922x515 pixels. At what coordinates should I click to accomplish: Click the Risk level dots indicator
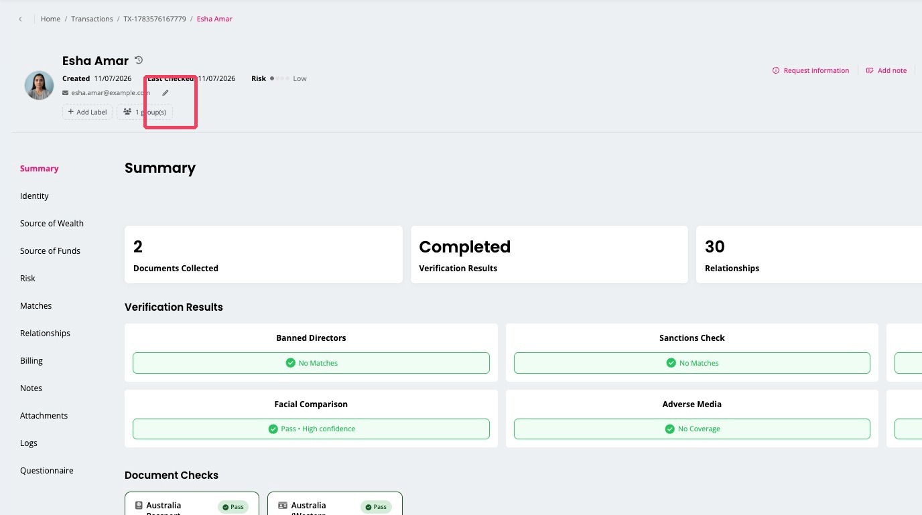279,78
